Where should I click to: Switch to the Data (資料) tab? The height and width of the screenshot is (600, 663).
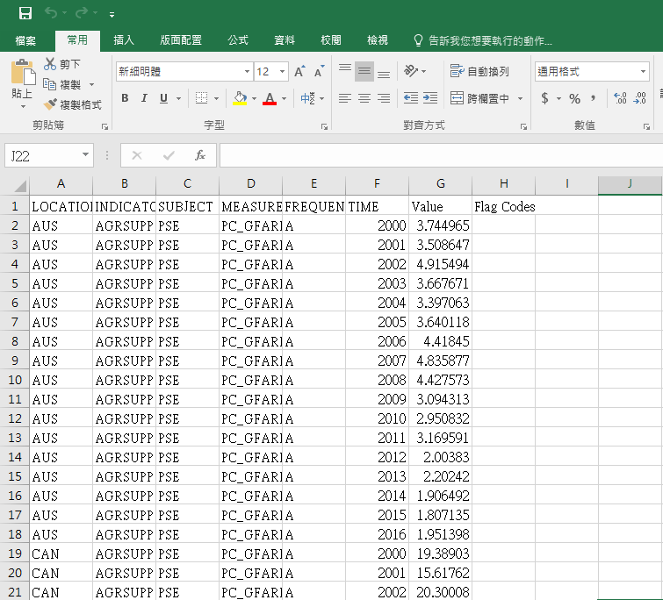[285, 40]
